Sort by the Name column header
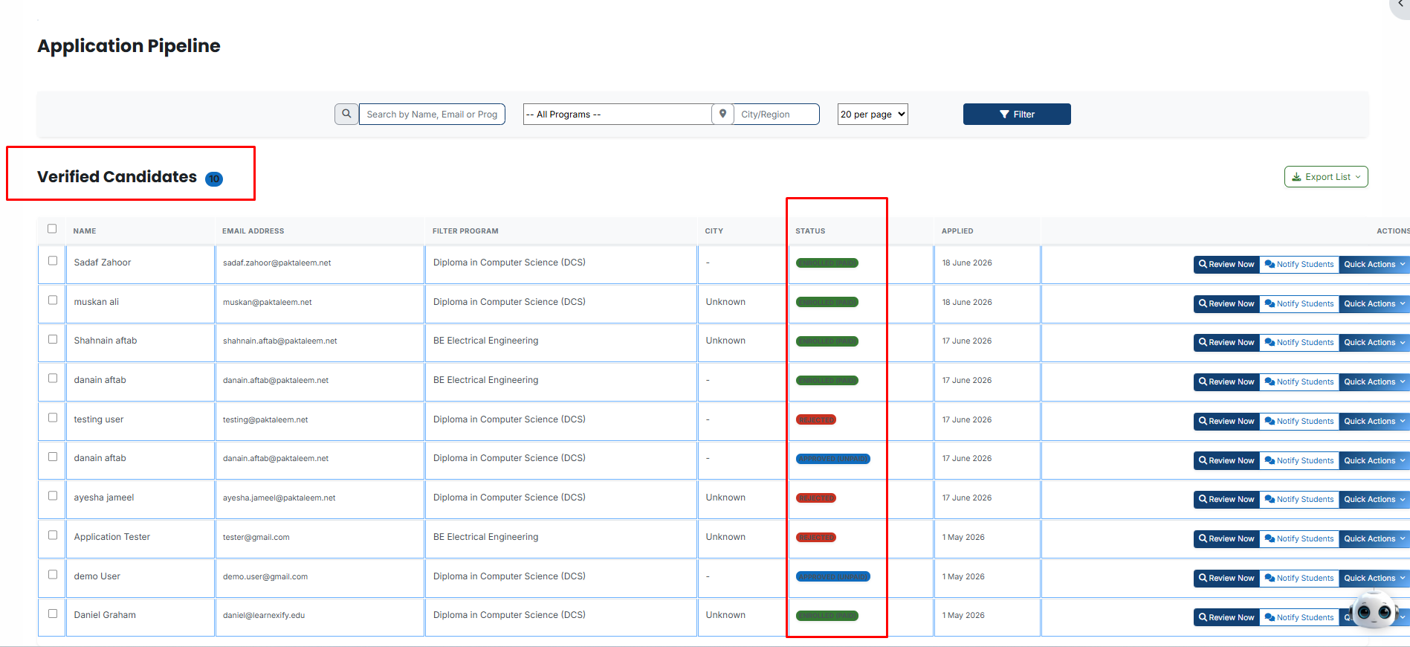Viewport: 1410px width, 647px height. 85,231
